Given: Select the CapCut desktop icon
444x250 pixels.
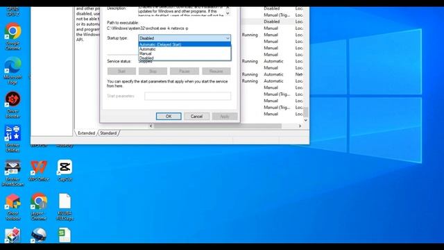Looking at the screenshot, I should tap(65, 171).
